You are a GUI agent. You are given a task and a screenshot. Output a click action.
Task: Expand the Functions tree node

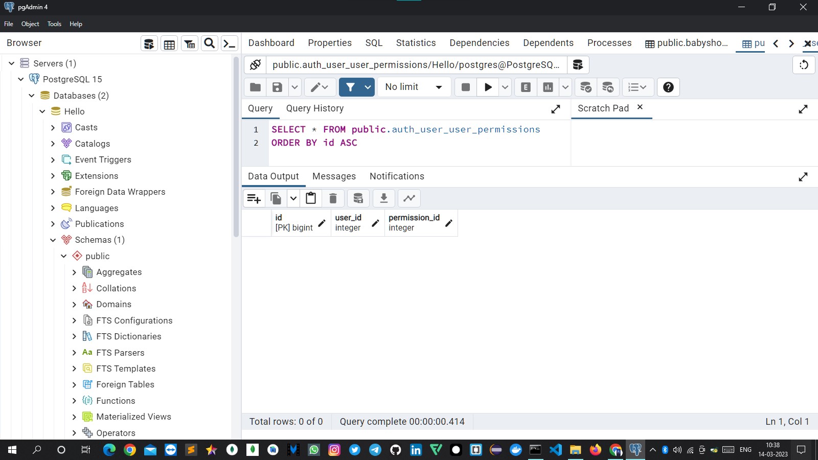click(74, 401)
